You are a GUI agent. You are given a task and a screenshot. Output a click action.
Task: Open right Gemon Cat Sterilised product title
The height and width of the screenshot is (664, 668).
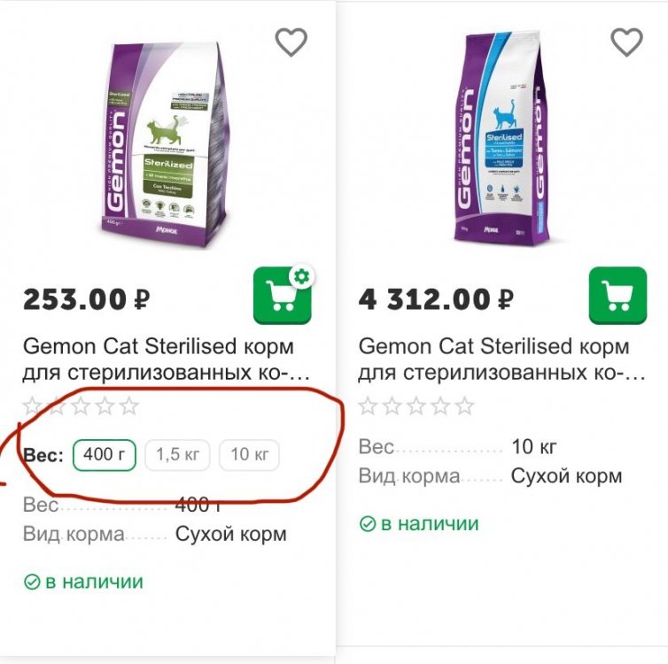(494, 359)
